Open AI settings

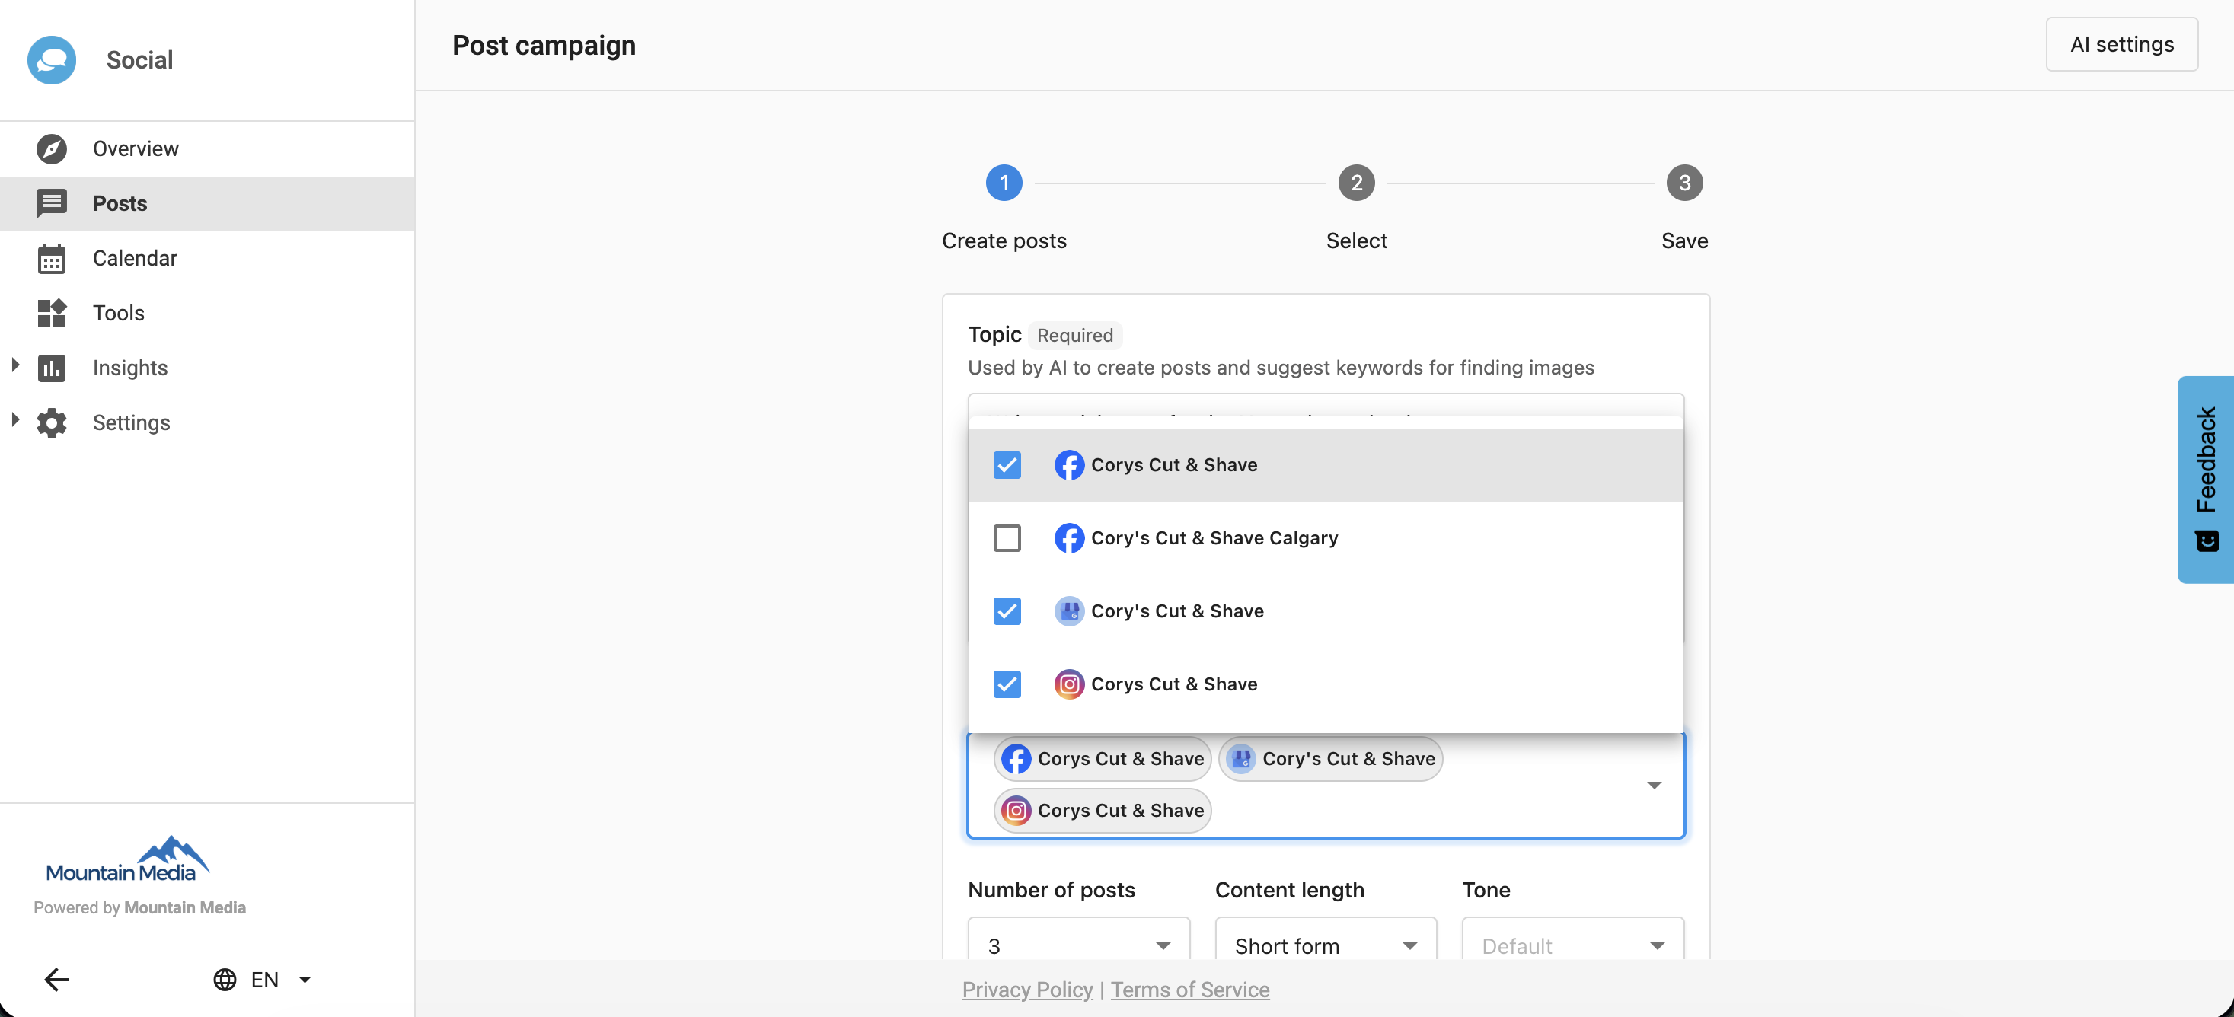point(2121,44)
